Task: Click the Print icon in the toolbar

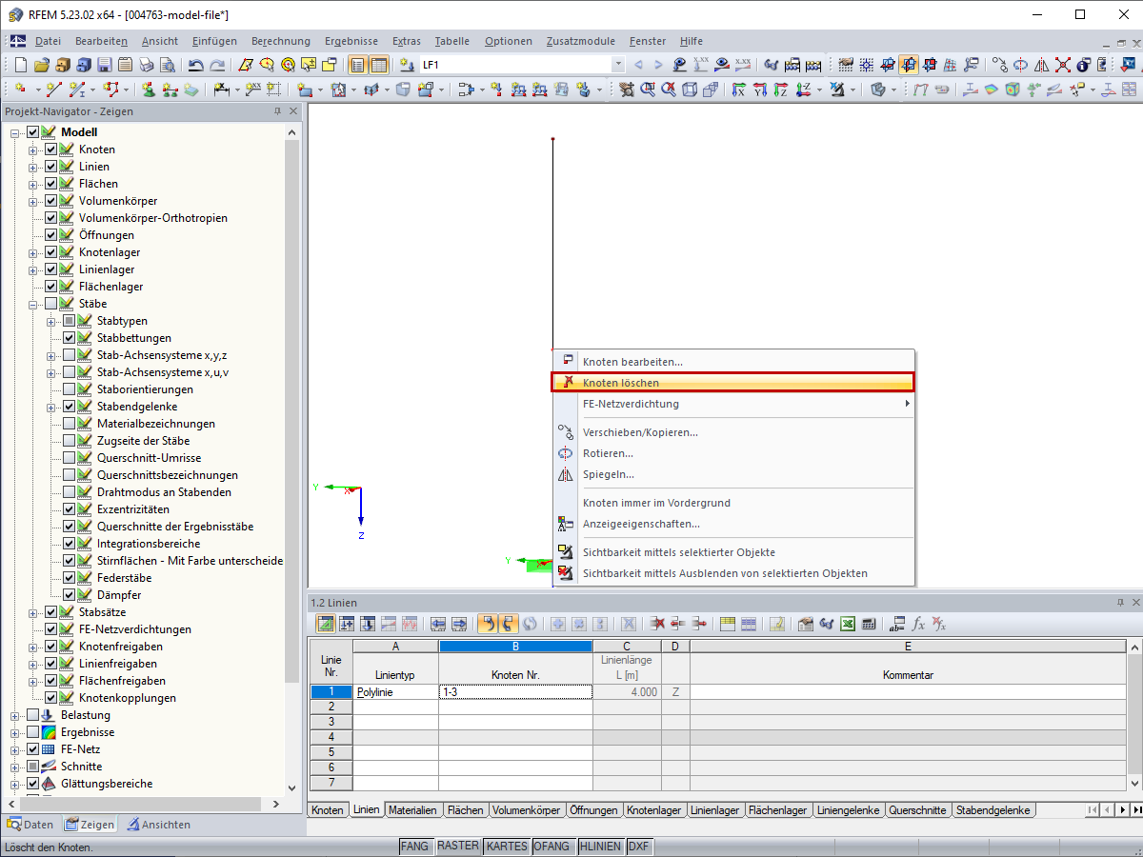Action: (147, 65)
